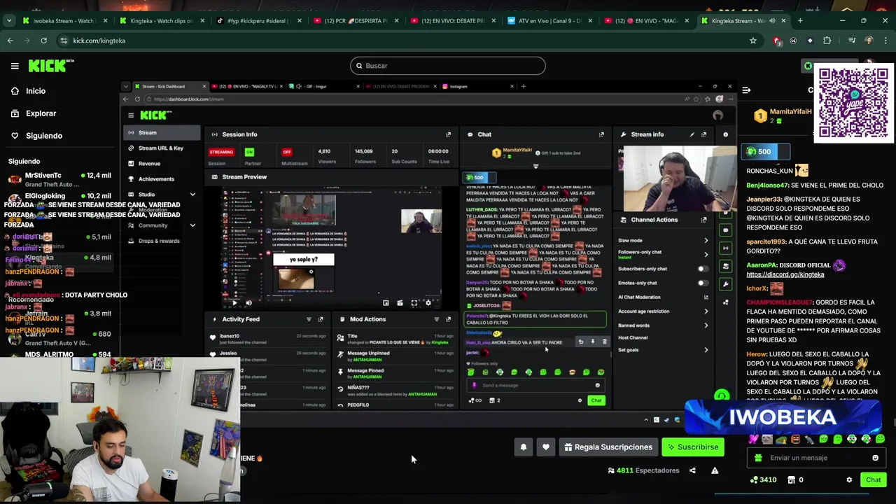896x504 pixels.
Task: Toggle the Emotes-only chat switch
Action: click(702, 283)
